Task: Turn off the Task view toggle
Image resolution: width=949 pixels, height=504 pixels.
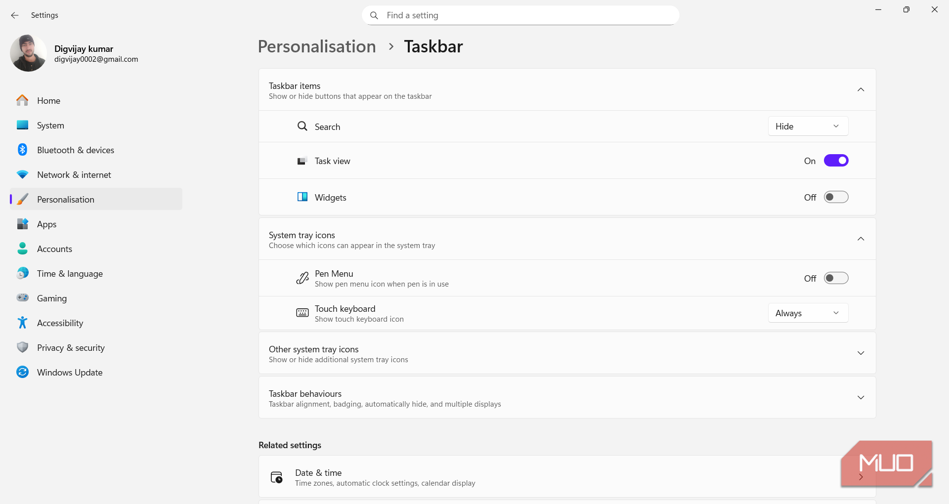Action: pos(836,161)
